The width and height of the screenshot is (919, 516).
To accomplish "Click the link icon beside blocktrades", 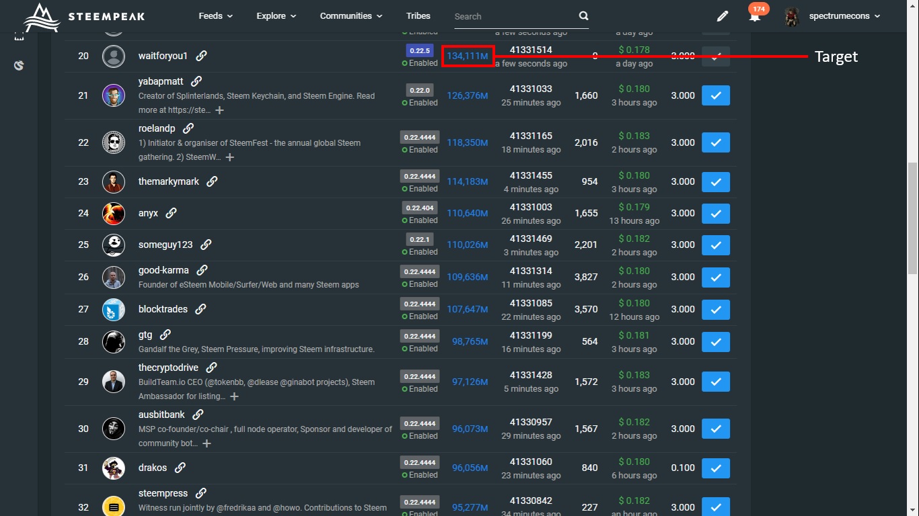I will point(200,309).
